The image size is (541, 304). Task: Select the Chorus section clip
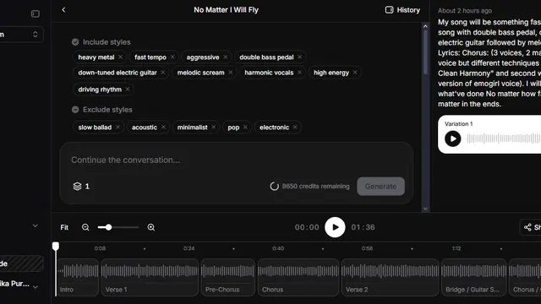298,278
